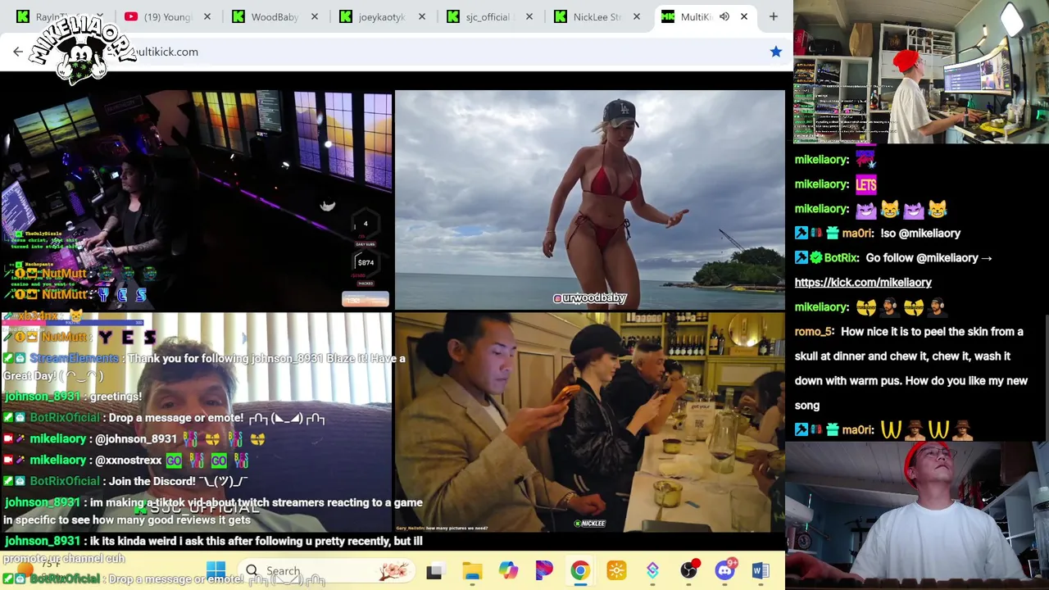The width and height of the screenshot is (1049, 590).
Task: Click the SJC_OFFICIAL stream video
Action: 196,422
